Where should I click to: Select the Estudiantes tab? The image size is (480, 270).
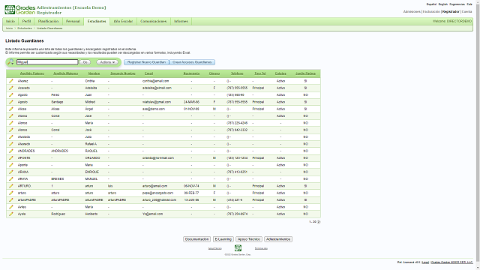point(97,22)
